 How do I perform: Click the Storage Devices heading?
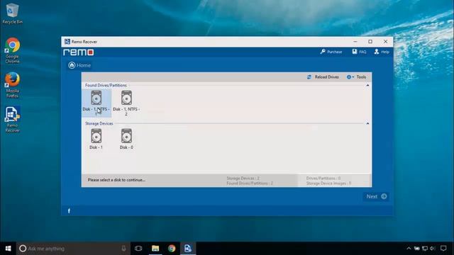99,123
